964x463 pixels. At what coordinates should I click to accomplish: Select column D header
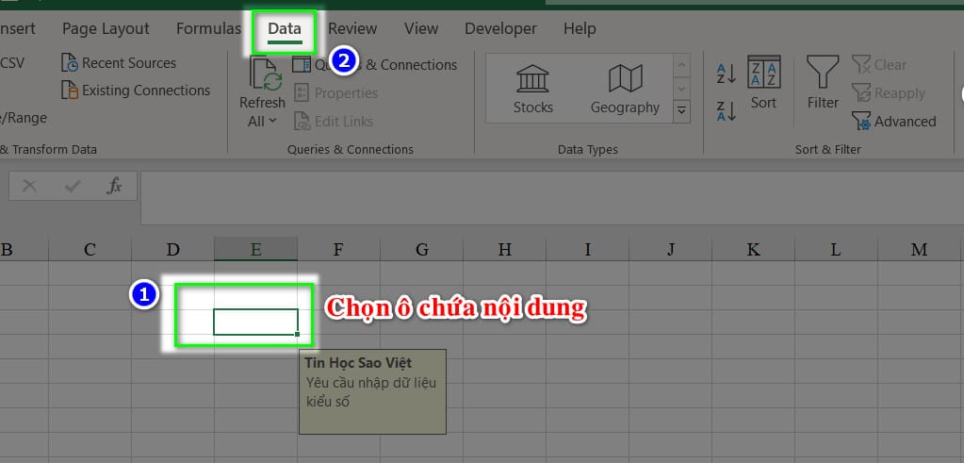(x=172, y=249)
